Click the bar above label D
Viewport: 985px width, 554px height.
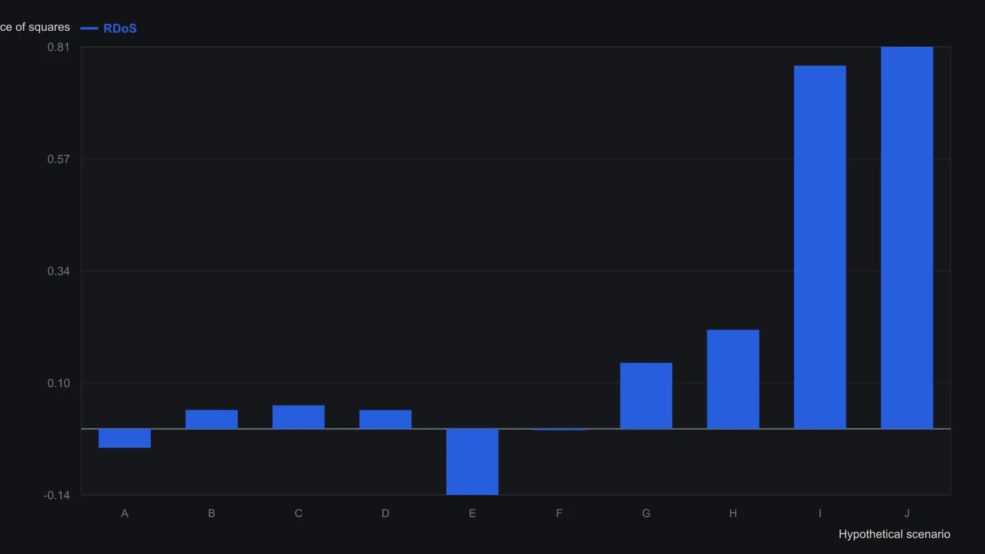[385, 419]
